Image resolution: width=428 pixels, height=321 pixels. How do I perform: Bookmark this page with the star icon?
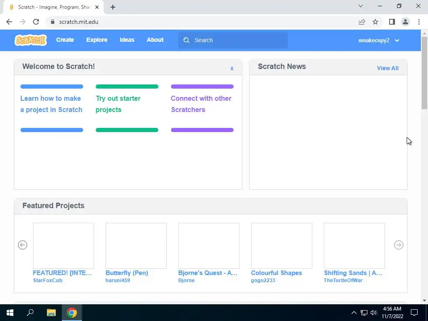click(375, 22)
